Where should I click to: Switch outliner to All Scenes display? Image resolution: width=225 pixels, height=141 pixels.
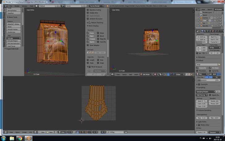click(218, 10)
